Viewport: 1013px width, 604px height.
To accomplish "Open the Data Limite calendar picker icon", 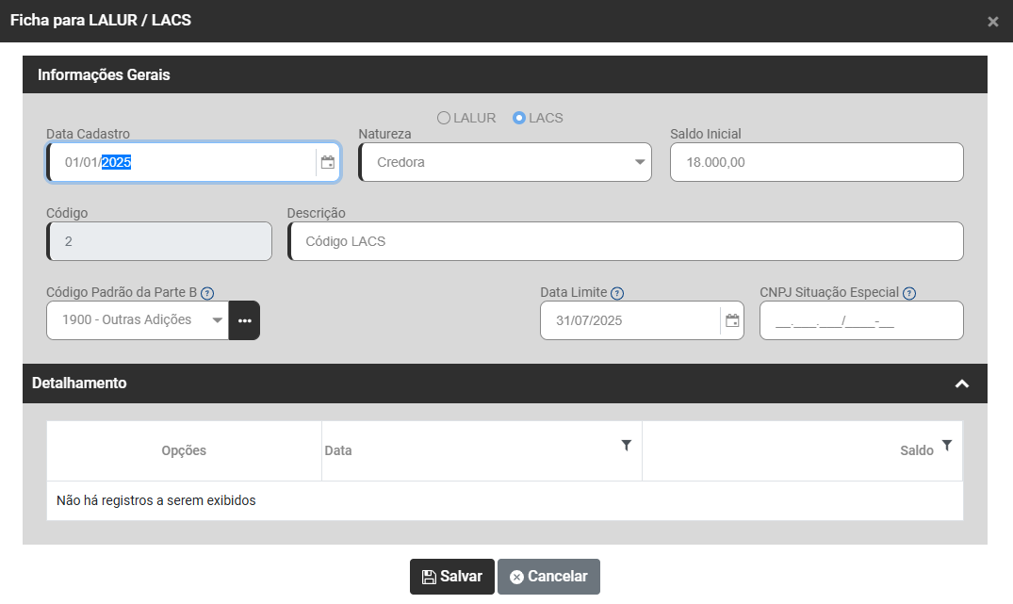I will pyautogui.click(x=732, y=320).
